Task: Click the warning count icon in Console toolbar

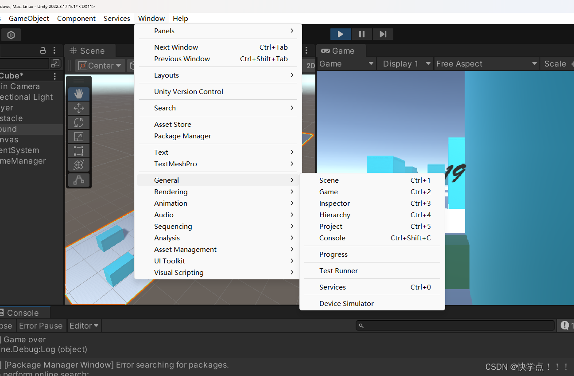Action: [x=566, y=325]
